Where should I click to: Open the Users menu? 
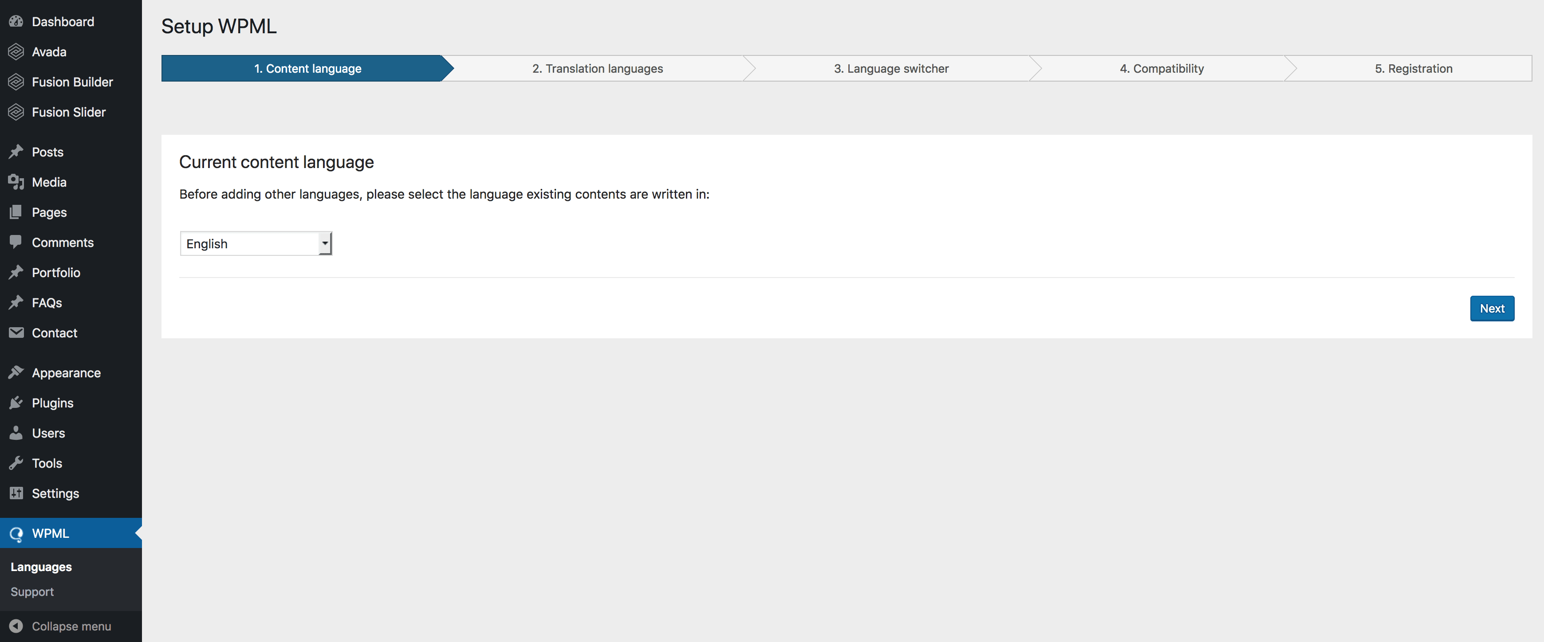(71, 433)
